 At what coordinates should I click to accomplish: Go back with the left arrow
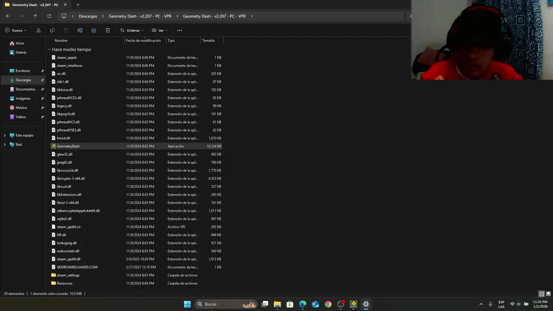tap(8, 16)
